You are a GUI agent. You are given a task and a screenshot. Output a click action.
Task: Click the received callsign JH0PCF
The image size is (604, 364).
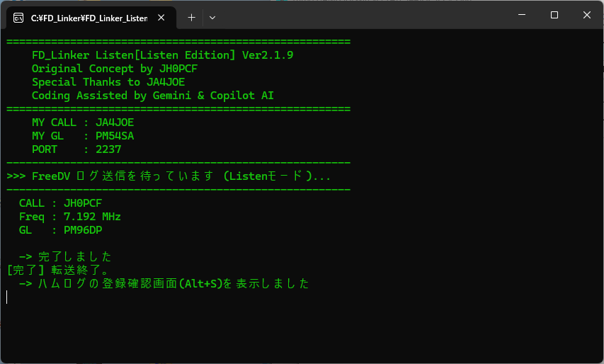pyautogui.click(x=83, y=203)
